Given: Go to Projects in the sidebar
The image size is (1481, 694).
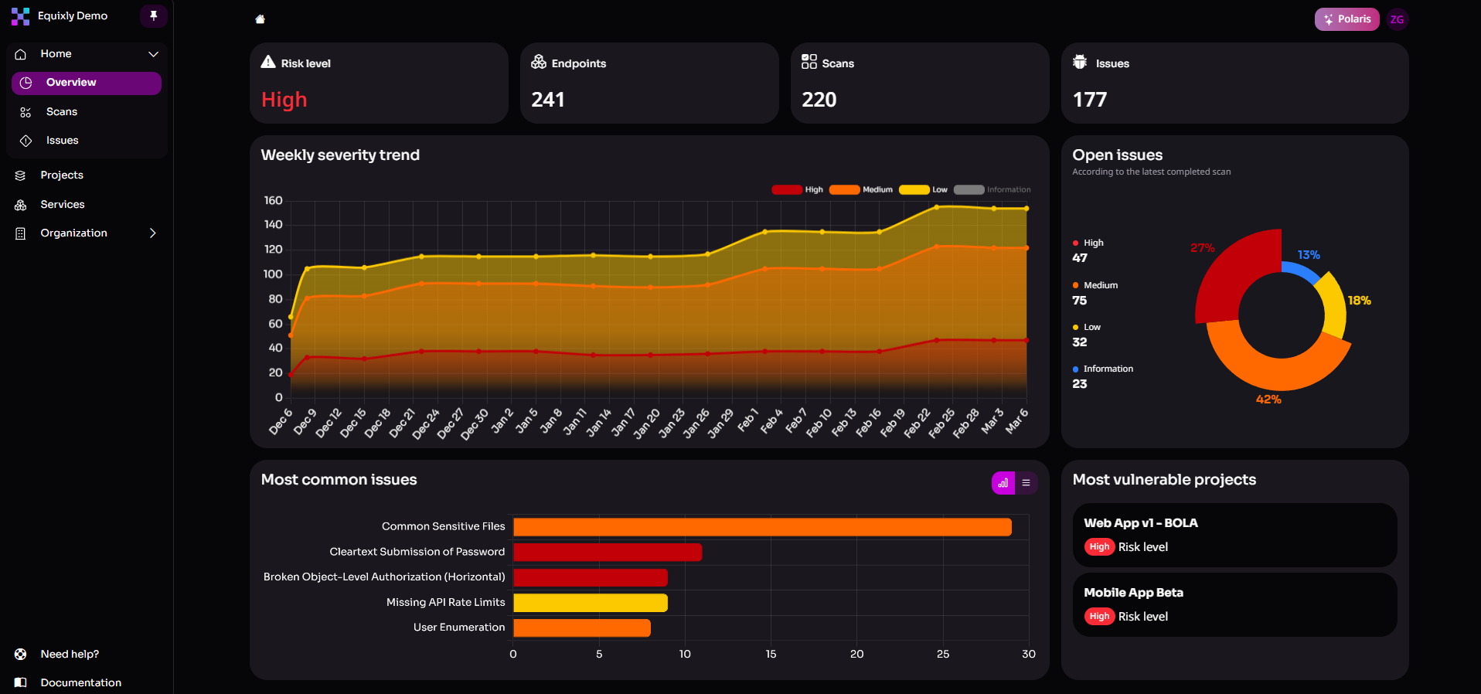Looking at the screenshot, I should tap(62, 175).
